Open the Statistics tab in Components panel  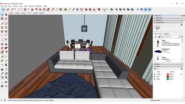(x=166, y=34)
